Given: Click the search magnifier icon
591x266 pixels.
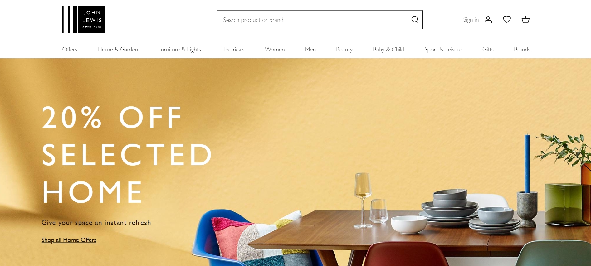Looking at the screenshot, I should point(415,20).
